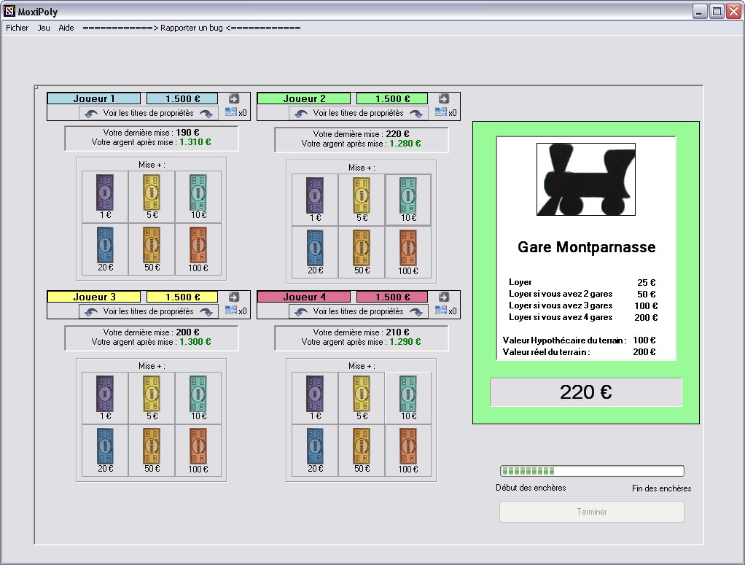
Task: Add 10 € bill to Joueur 4 bid
Action: click(408, 398)
